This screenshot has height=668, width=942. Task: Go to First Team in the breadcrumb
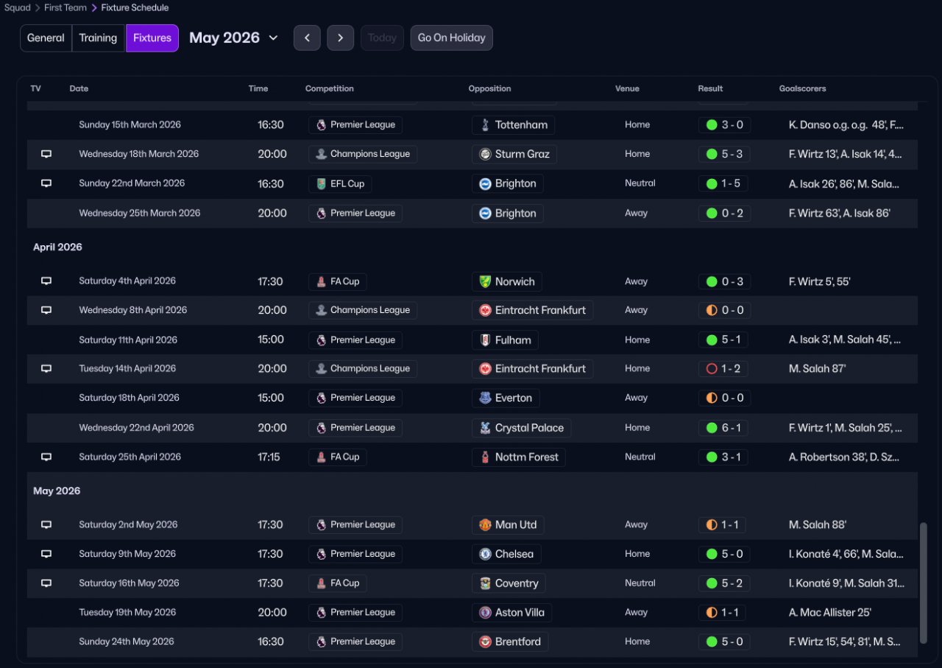65,7
